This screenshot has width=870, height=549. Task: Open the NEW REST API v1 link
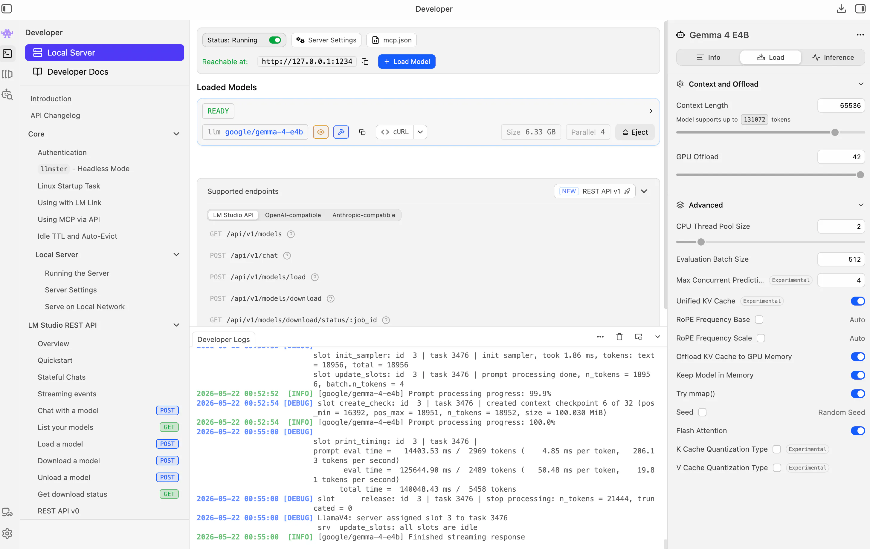tap(595, 191)
